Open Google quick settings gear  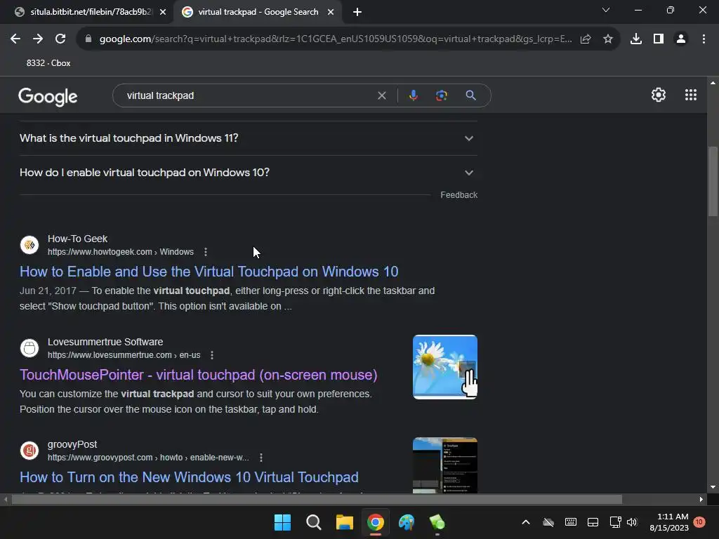coord(659,95)
